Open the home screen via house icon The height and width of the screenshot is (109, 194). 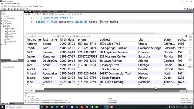2,4
